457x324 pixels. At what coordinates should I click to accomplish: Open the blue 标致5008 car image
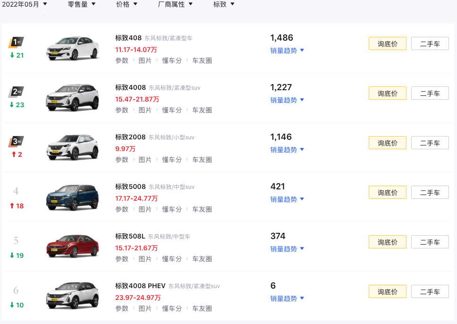point(73,196)
